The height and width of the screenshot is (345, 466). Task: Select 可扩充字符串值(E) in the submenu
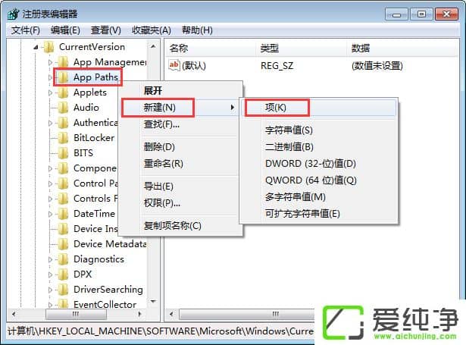pos(318,214)
